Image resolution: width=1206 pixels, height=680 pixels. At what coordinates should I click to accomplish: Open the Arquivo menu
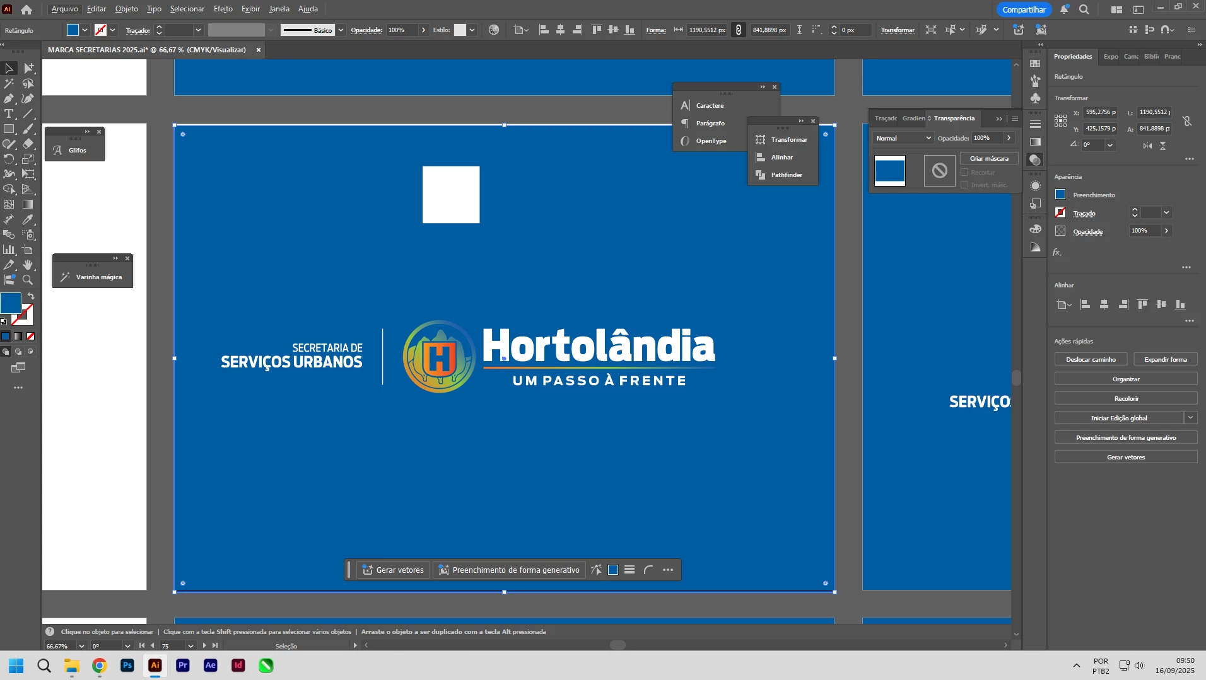pos(65,9)
